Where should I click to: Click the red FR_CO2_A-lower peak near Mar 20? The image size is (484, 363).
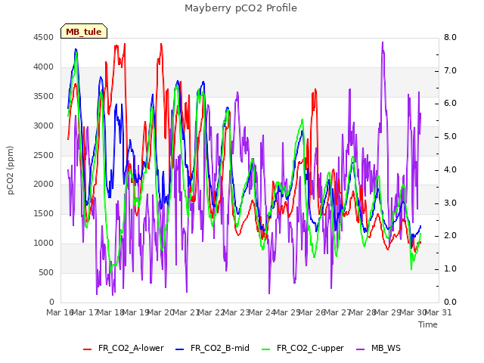161,45
